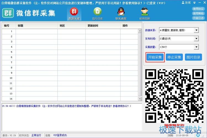The height and width of the screenshot is (138, 207).
Task: Open the 升级日志 link
Action: coord(198,18)
